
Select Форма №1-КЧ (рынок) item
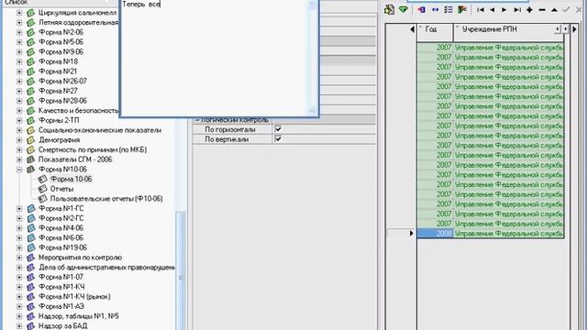tap(74, 297)
